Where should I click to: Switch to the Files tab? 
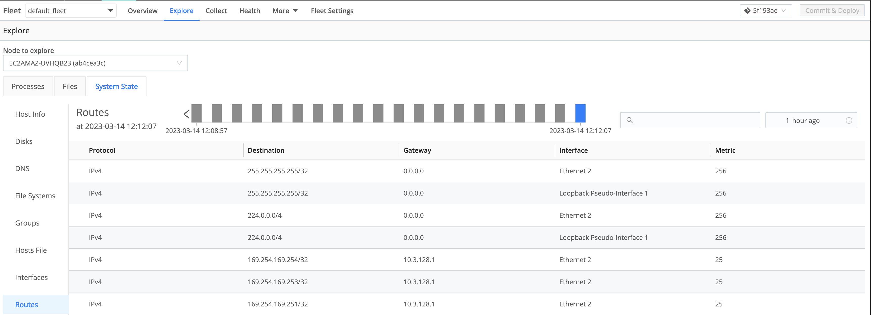70,86
